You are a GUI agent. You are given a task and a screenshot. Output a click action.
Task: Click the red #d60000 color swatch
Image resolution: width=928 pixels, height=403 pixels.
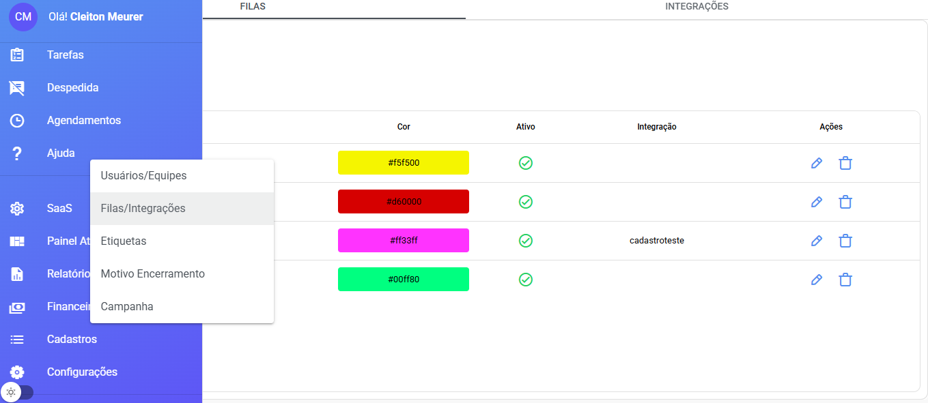coord(404,202)
